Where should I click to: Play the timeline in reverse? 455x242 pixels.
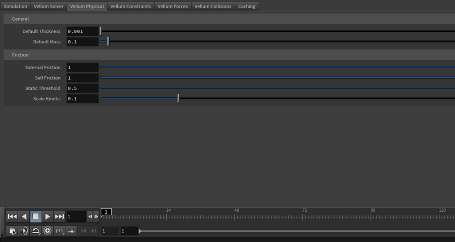[24, 216]
